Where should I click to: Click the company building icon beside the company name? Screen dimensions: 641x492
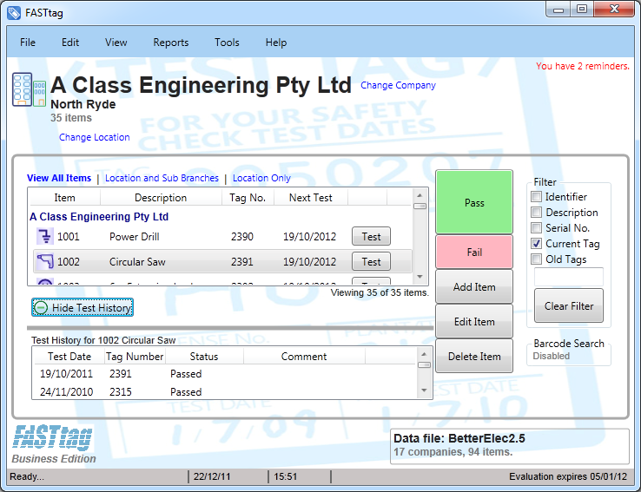23,90
